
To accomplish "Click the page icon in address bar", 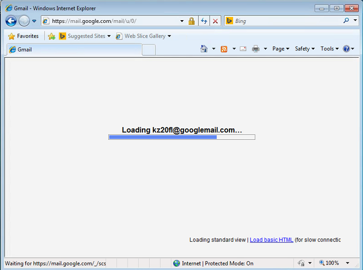I will pos(46,21).
